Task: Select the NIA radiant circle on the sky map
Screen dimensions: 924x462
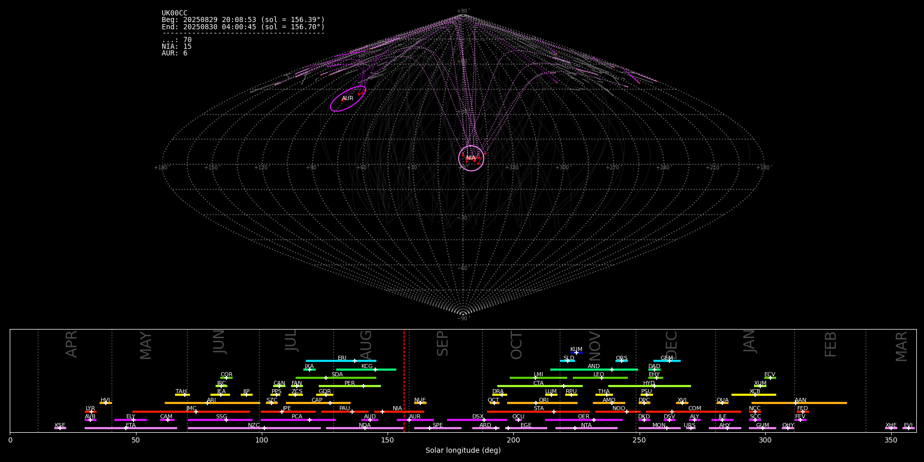Action: (471, 158)
